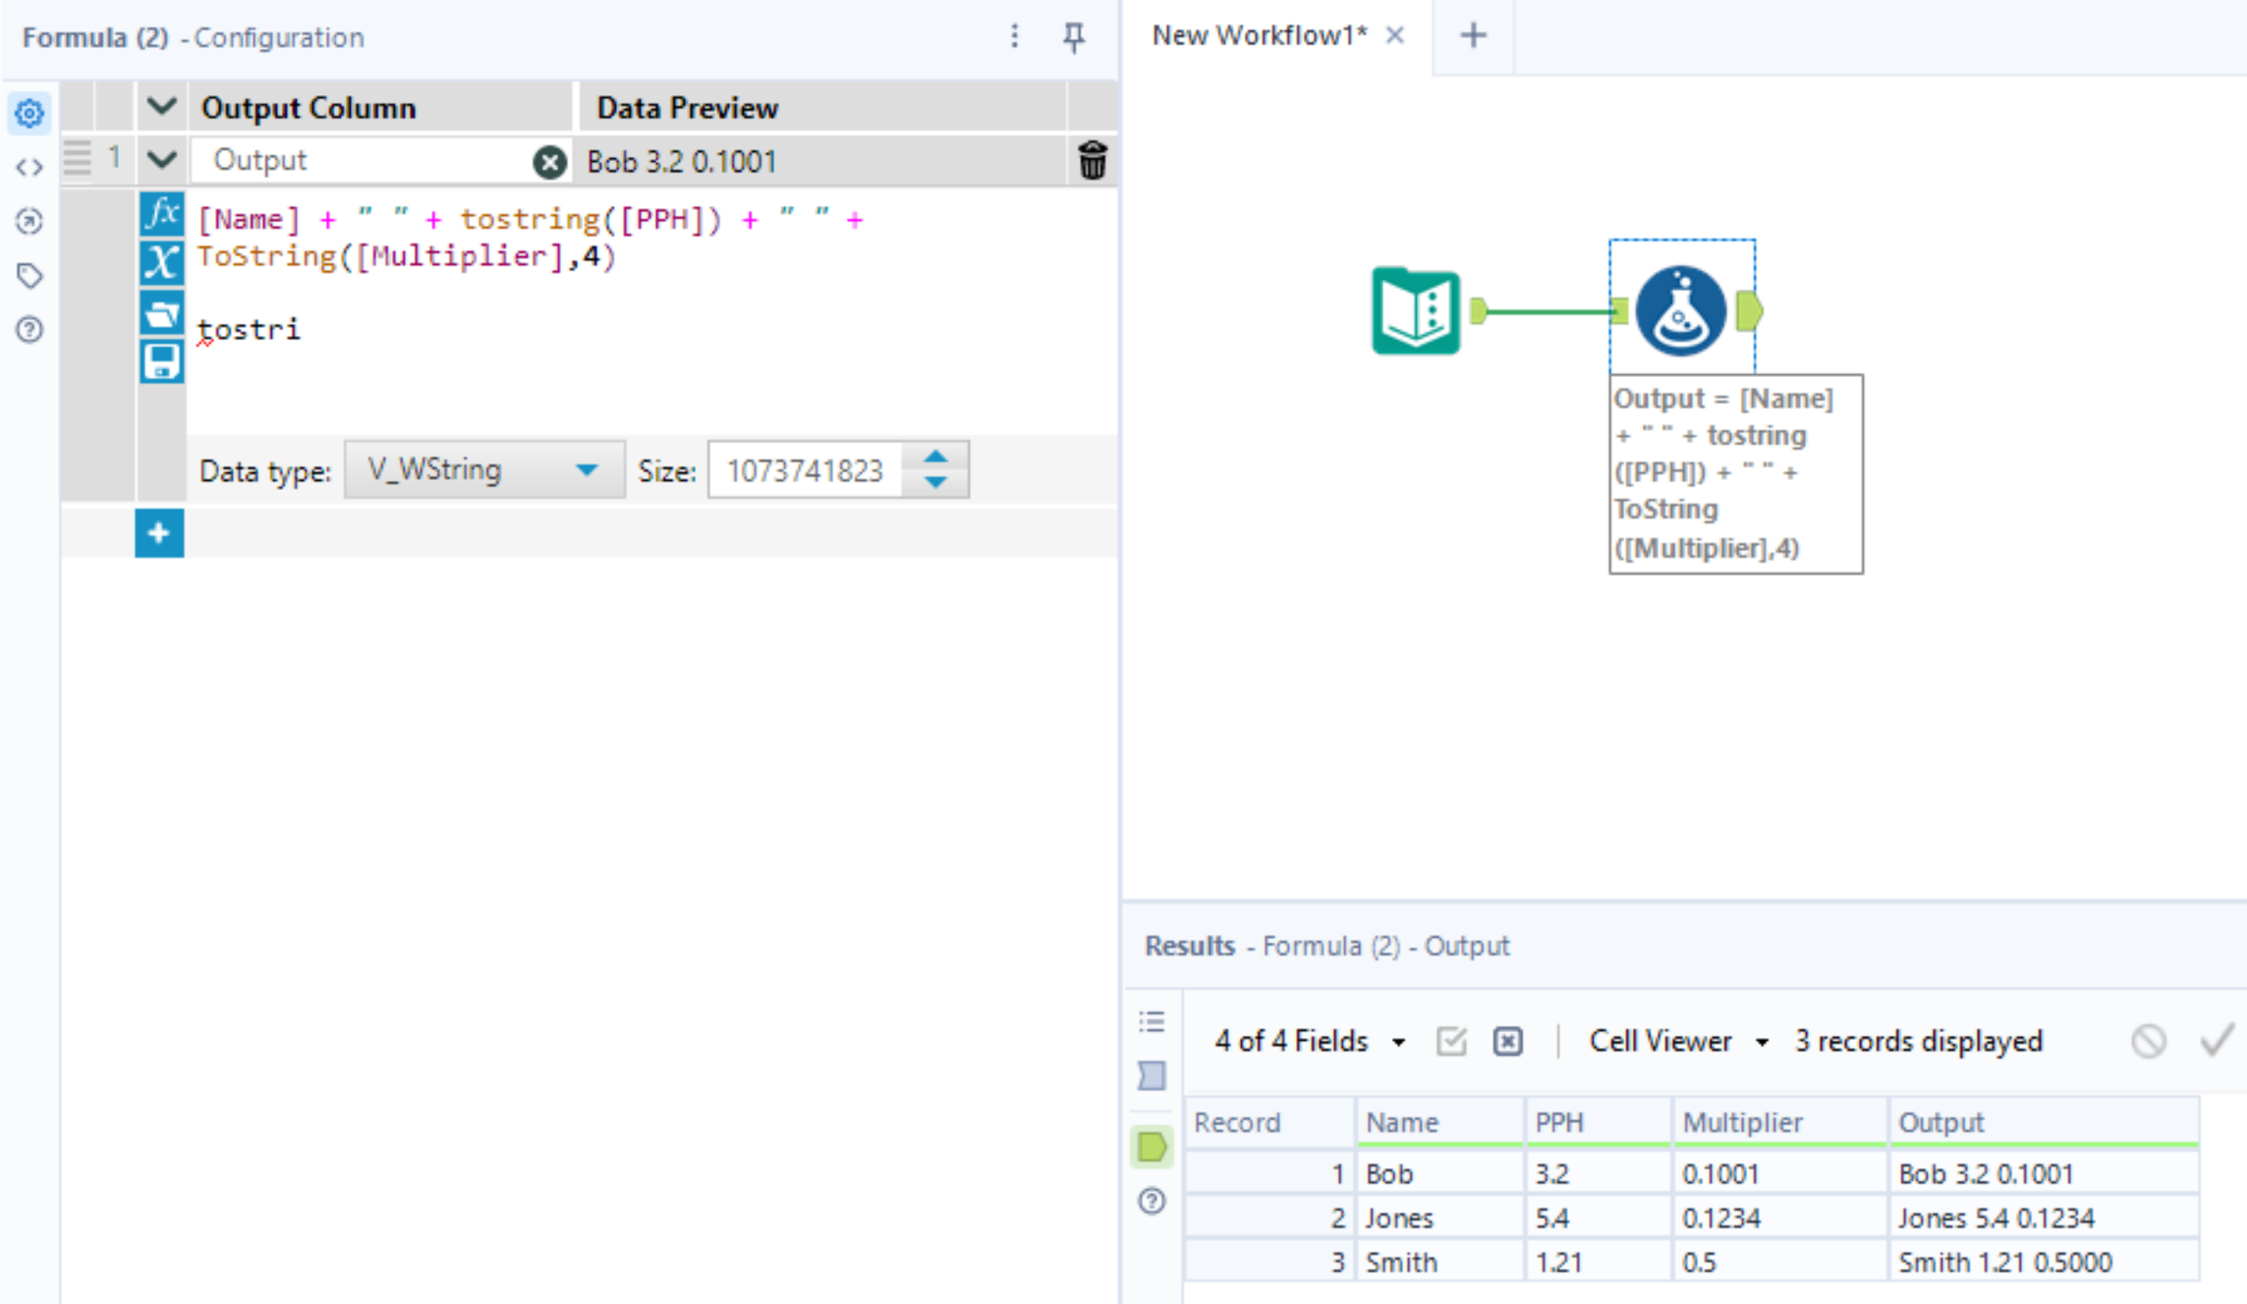Save the current expression
The width and height of the screenshot is (2247, 1304).
pyautogui.click(x=163, y=361)
